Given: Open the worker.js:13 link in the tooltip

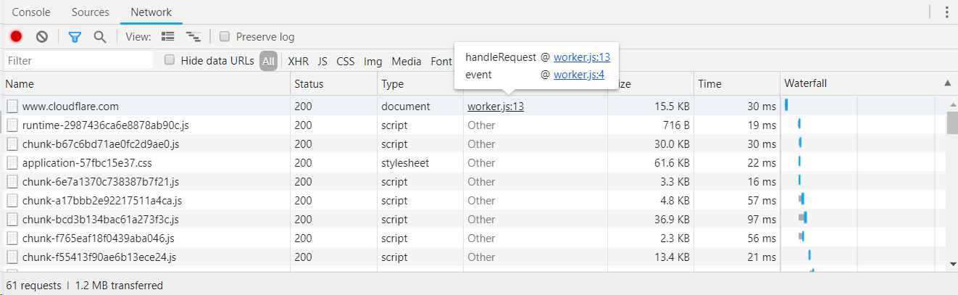Looking at the screenshot, I should coord(582,57).
